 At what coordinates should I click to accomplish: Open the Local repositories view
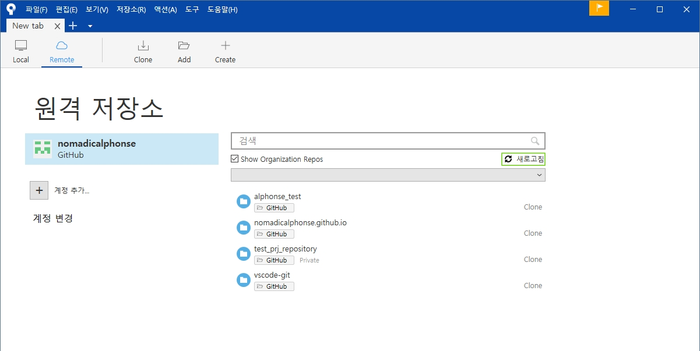click(x=21, y=52)
